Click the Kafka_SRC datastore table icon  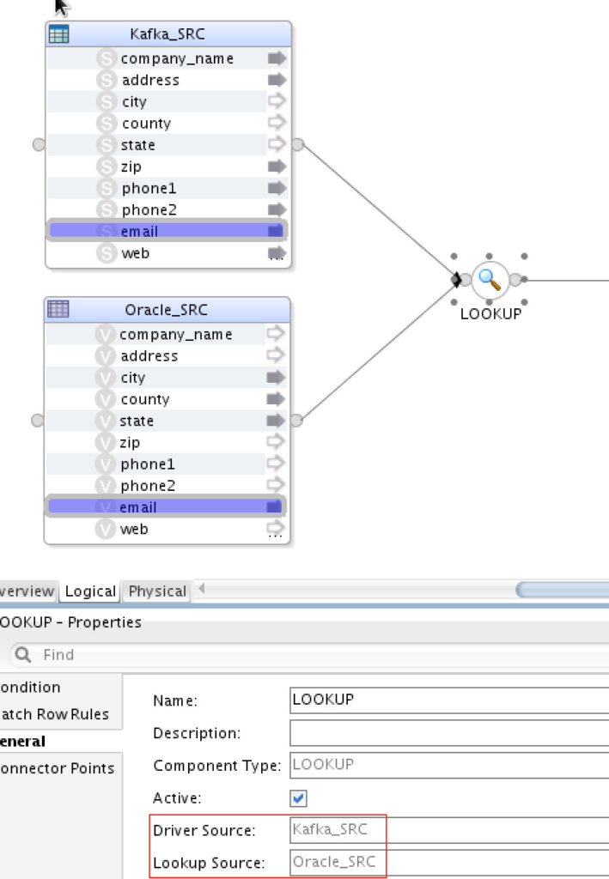coord(59,34)
